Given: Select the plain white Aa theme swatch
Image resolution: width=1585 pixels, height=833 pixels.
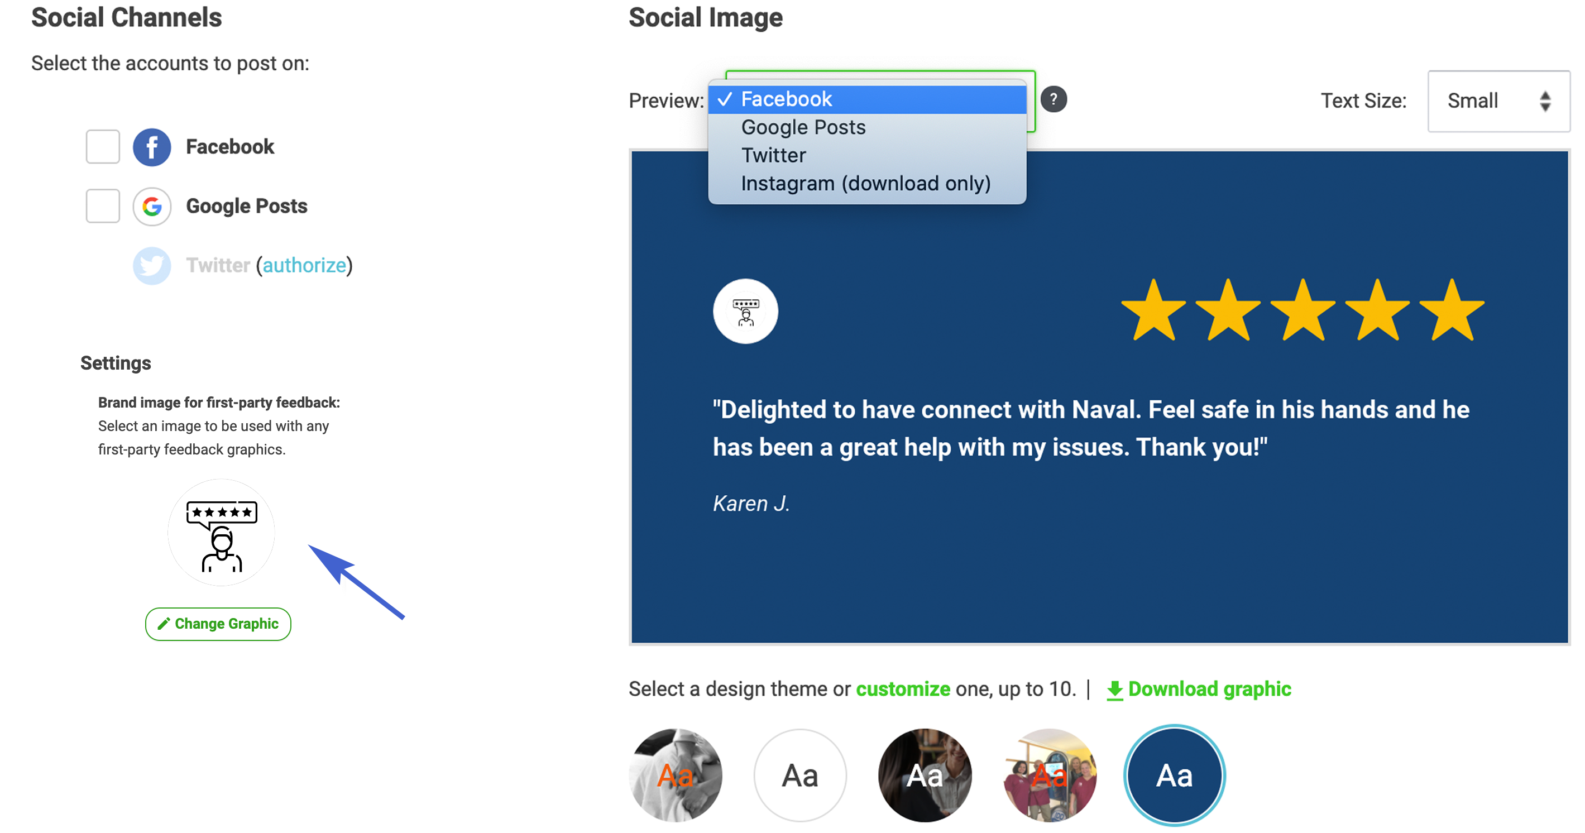Looking at the screenshot, I should [800, 775].
